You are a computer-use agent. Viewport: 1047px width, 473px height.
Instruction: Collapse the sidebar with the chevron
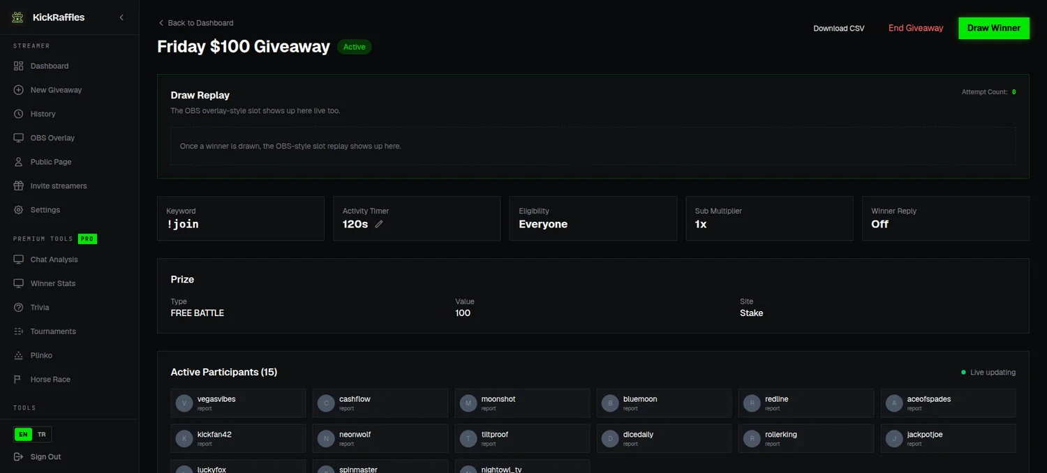click(x=121, y=17)
